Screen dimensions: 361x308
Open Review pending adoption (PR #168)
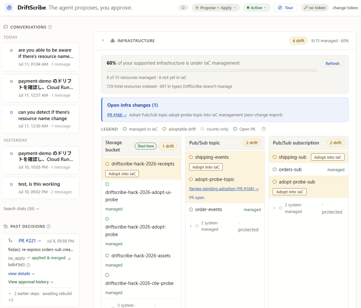[x=224, y=189]
